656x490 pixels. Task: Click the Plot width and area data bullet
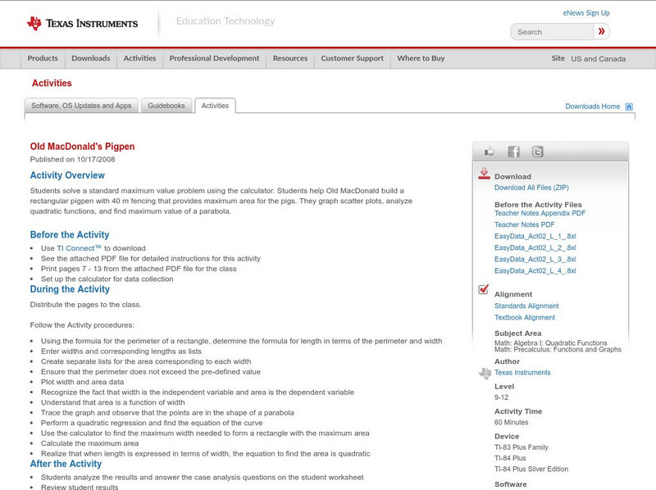[83, 382]
